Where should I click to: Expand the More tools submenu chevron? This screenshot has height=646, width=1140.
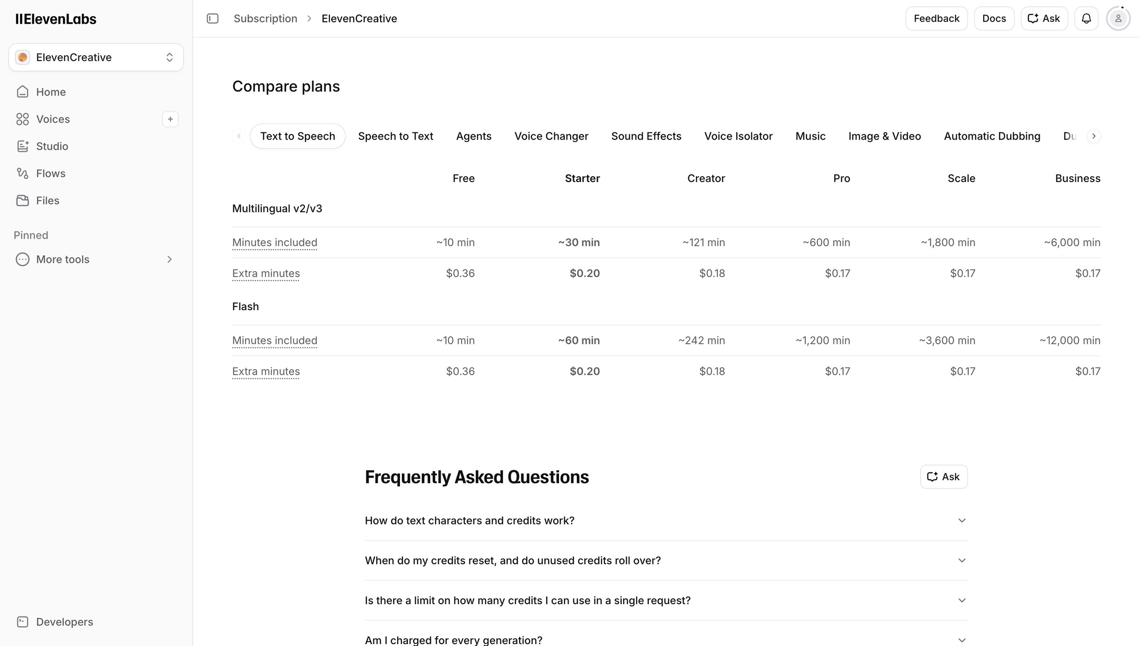[x=169, y=259]
